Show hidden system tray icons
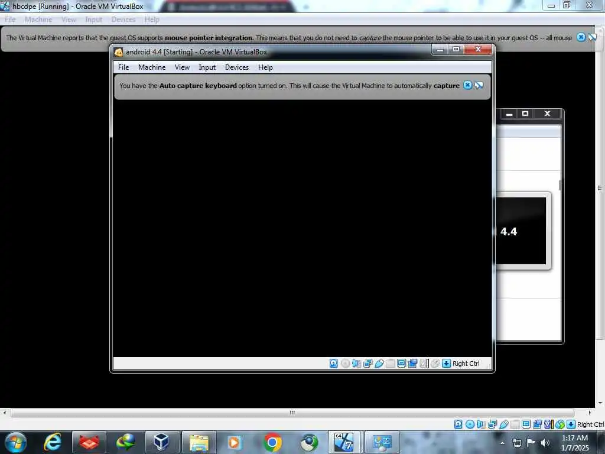 tap(502, 443)
